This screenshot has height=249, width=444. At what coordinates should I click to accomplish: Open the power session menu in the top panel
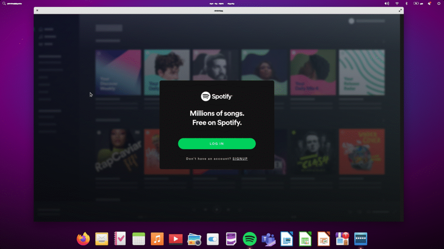coord(439,3)
